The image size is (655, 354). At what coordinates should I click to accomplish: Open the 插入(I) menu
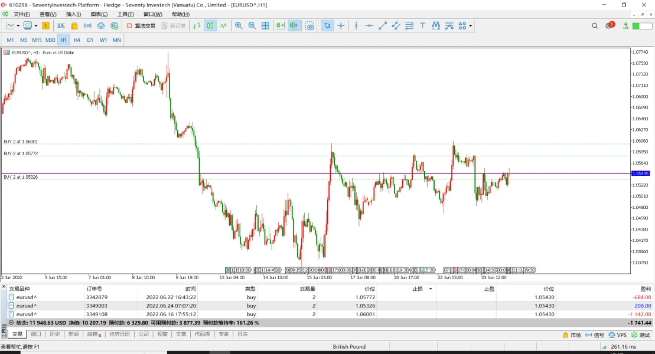coord(73,14)
